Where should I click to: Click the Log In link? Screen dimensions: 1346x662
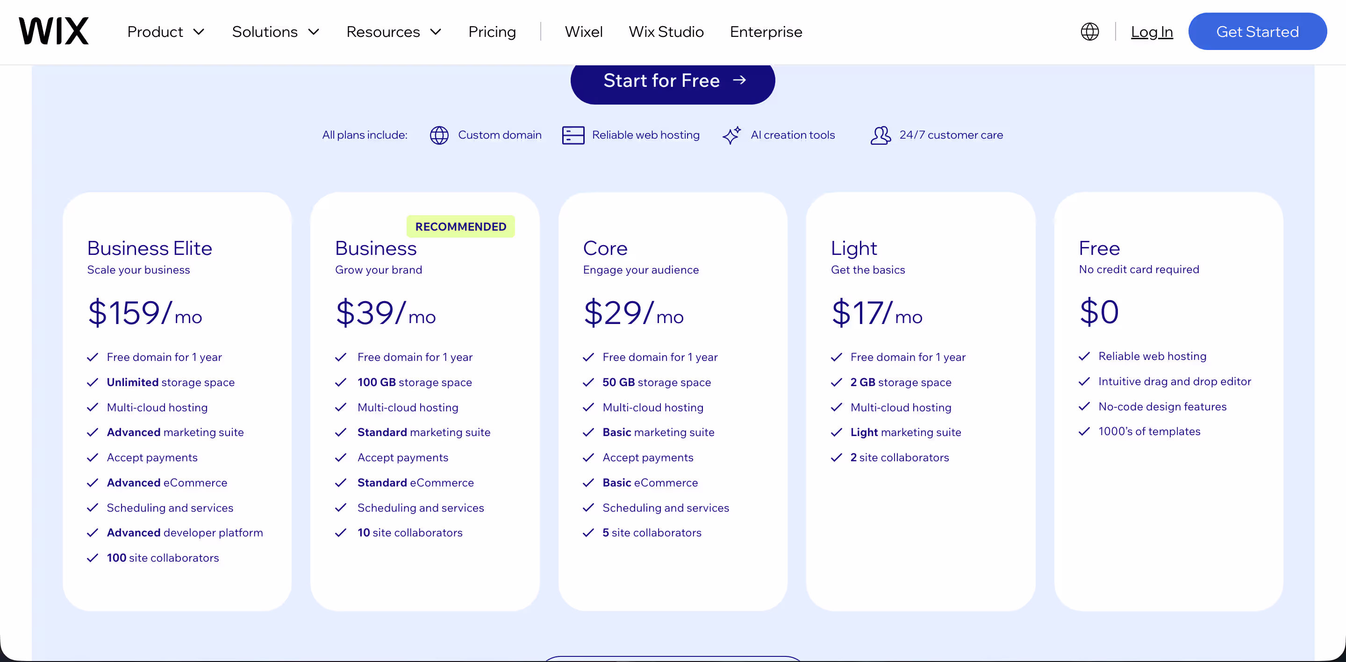coord(1152,32)
